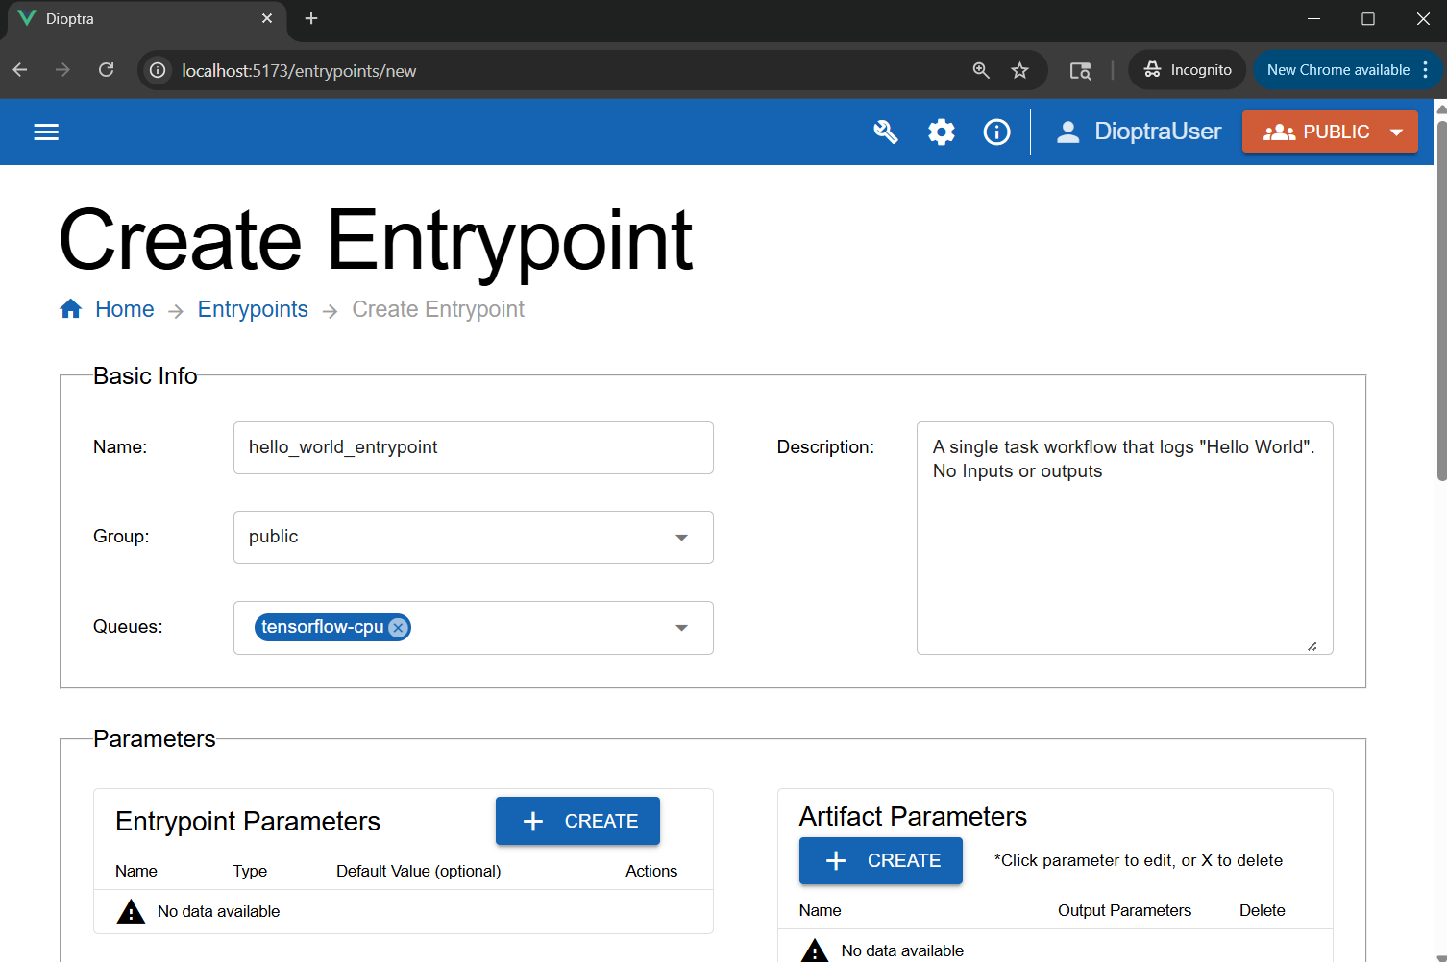Expand the Group selection dropdown
The image size is (1447, 962).
click(x=681, y=537)
